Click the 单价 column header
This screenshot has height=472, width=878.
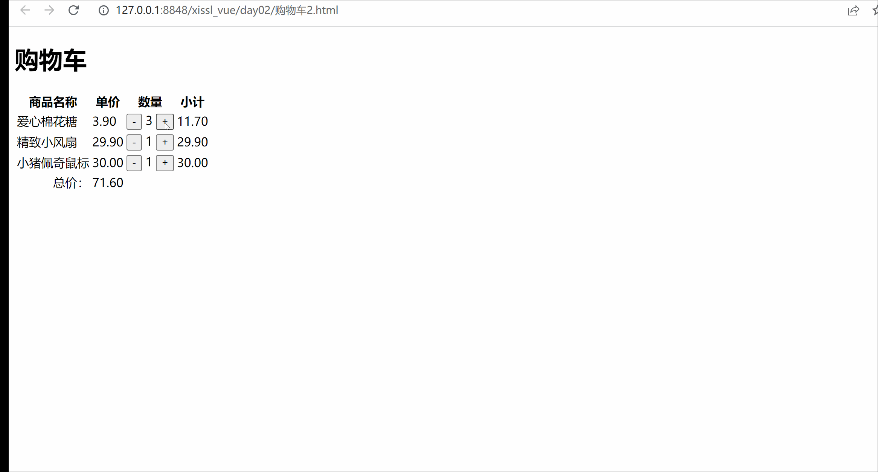click(x=108, y=102)
